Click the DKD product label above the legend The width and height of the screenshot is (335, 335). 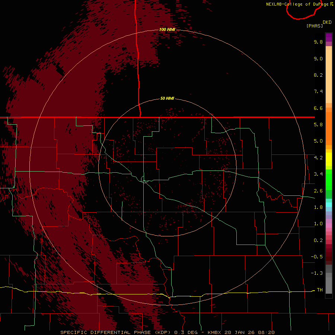tap(327, 22)
